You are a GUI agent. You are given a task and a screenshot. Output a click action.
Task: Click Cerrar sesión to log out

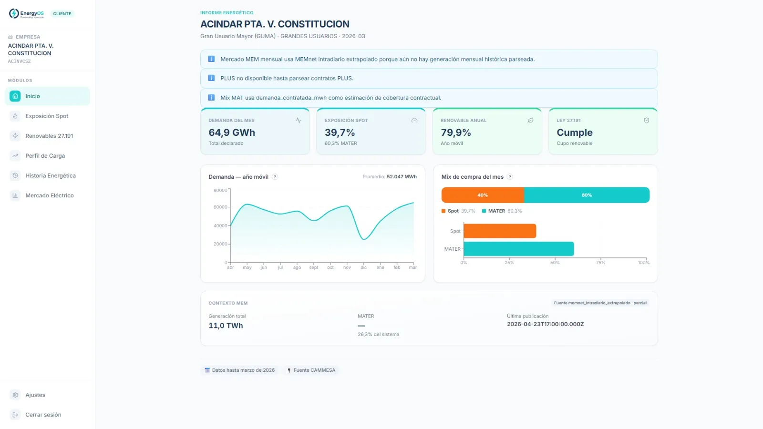pos(48,415)
